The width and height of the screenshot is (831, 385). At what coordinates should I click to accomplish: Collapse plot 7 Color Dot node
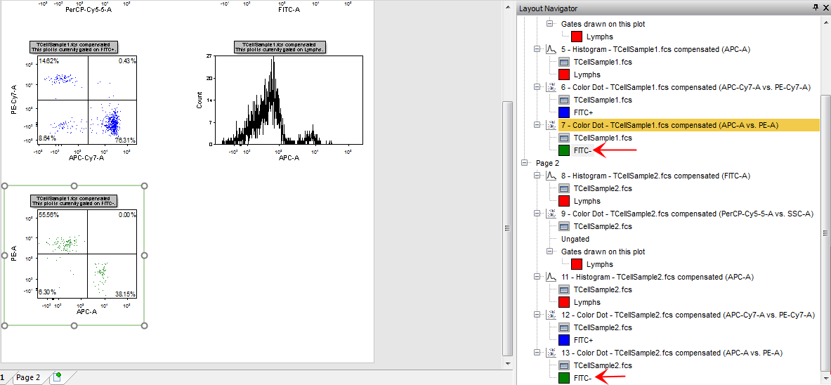pos(538,125)
